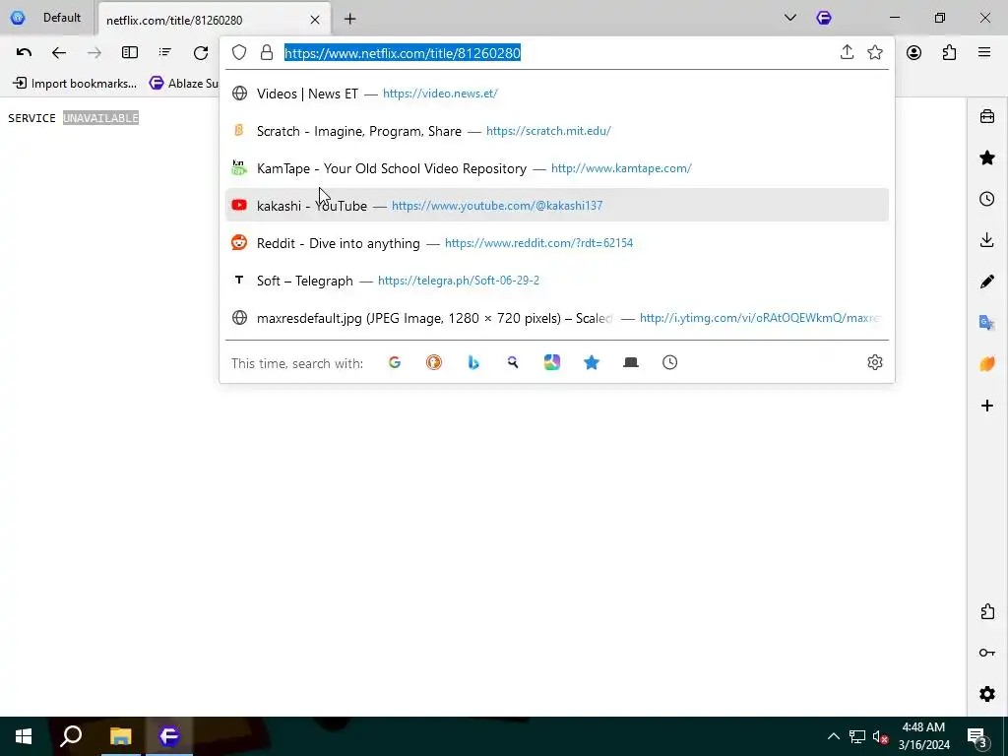This screenshot has width=1008, height=756.
Task: Open the sidebar briefcase toolbox icon
Action: (987, 116)
